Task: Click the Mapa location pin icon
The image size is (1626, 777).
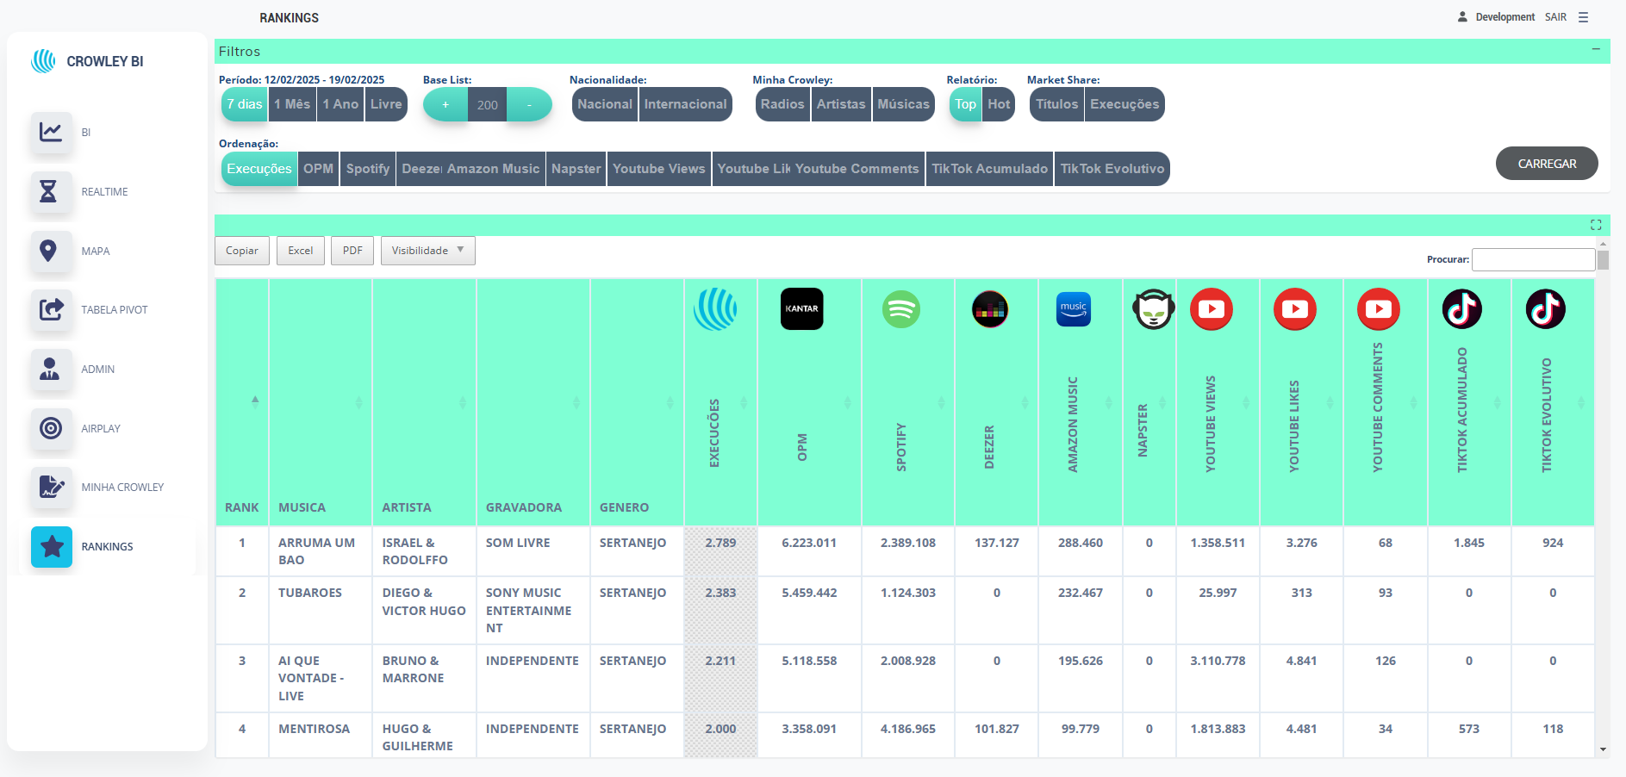Action: click(x=50, y=251)
